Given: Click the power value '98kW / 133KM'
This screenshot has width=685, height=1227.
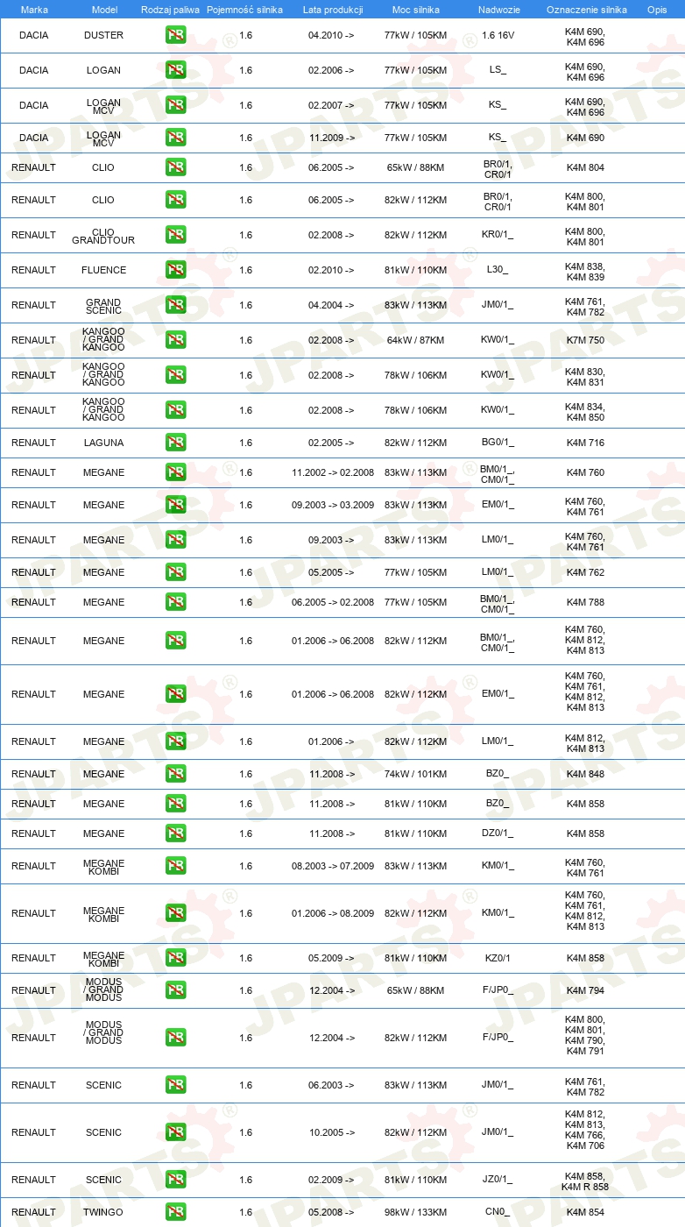Looking at the screenshot, I should [x=415, y=1212].
